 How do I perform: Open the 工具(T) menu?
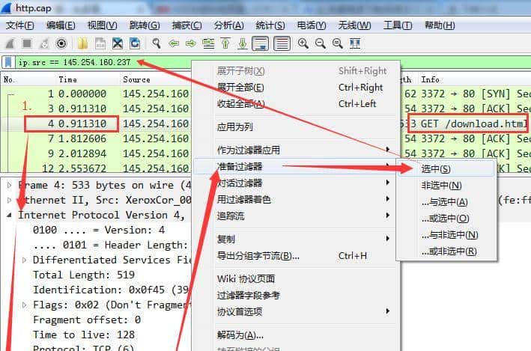[x=398, y=25]
